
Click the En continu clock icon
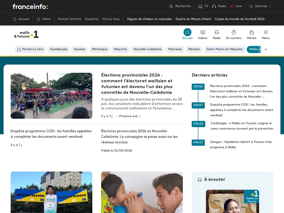(234, 32)
